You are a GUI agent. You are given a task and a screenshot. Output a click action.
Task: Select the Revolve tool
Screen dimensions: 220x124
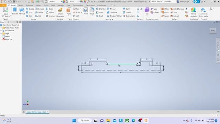[22, 11]
